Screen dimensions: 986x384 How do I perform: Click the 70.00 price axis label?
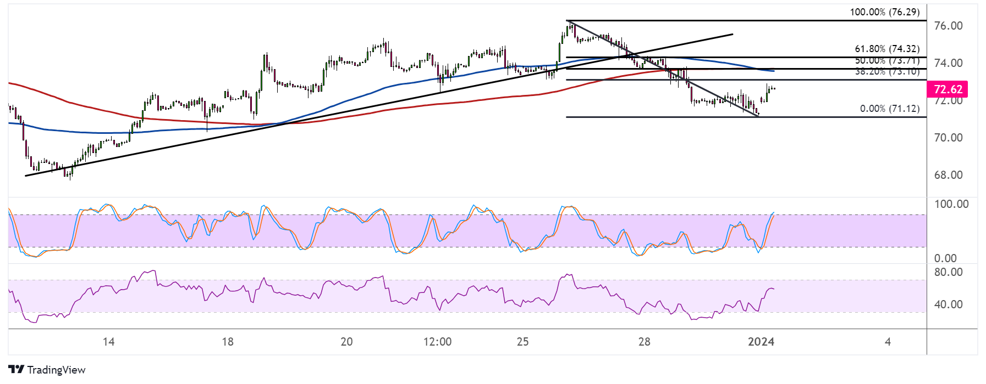[x=948, y=138]
